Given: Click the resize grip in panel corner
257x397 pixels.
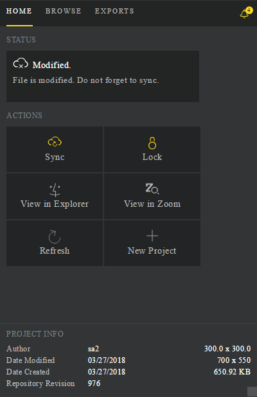Looking at the screenshot, I should point(252,391).
